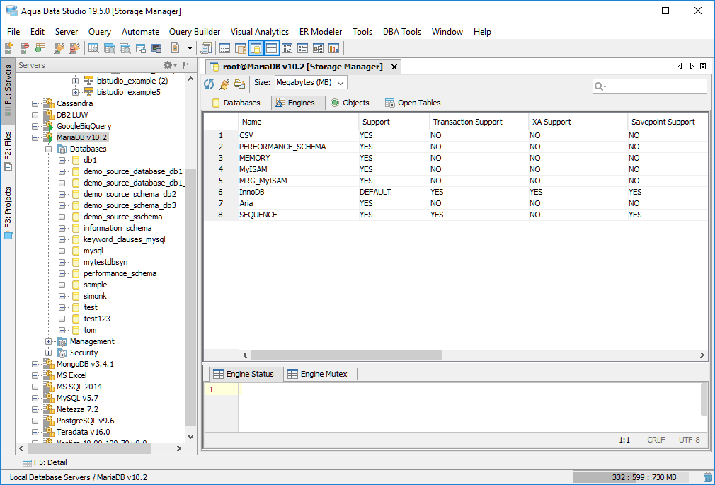
Task: Click the Register Server icon in the main toolbar
Action: (x=8, y=48)
